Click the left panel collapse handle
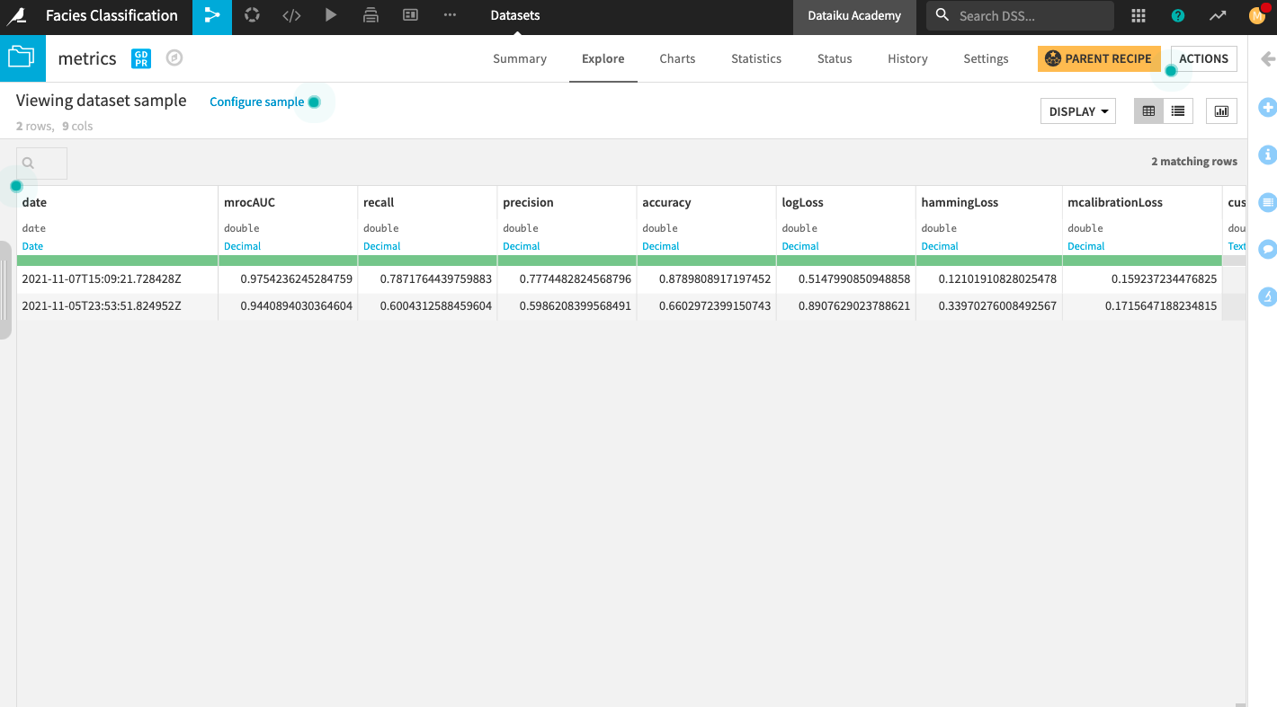The image size is (1277, 707). tap(5, 289)
